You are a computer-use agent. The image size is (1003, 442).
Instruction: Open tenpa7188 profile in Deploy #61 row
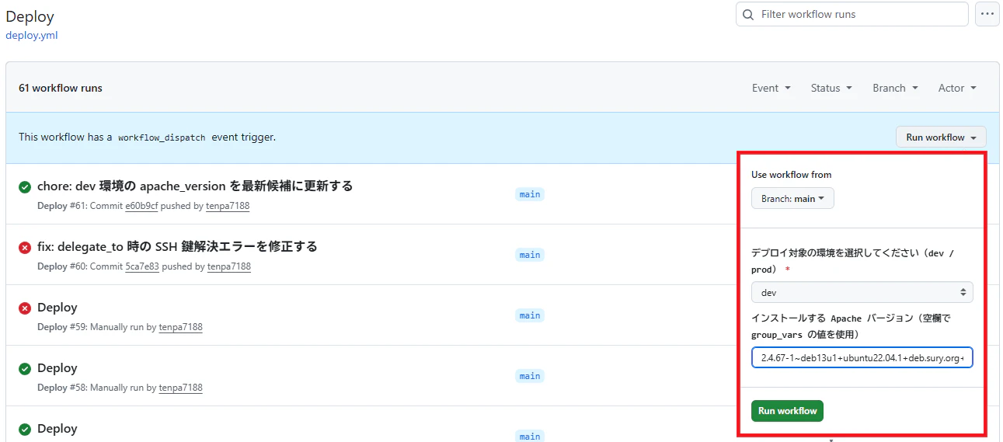point(228,206)
